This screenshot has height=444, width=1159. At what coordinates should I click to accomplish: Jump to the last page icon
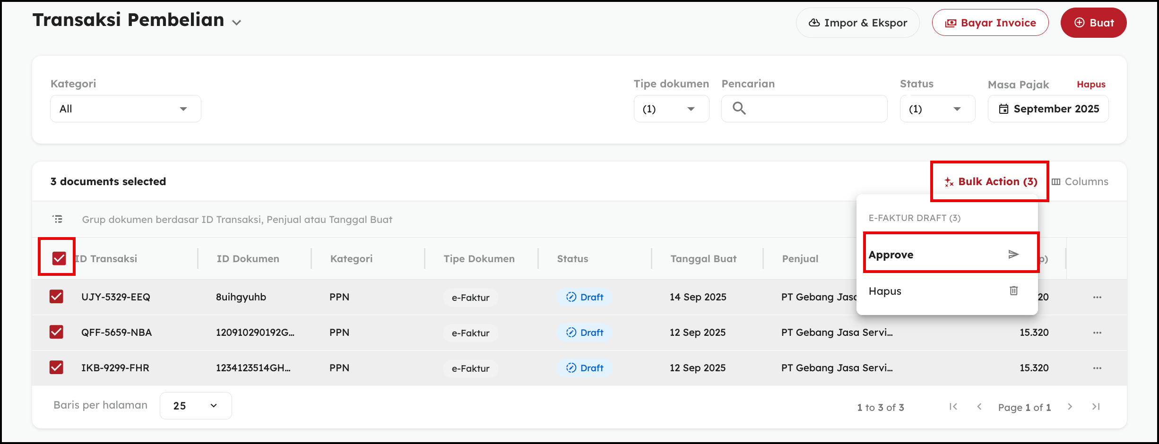pos(1096,407)
